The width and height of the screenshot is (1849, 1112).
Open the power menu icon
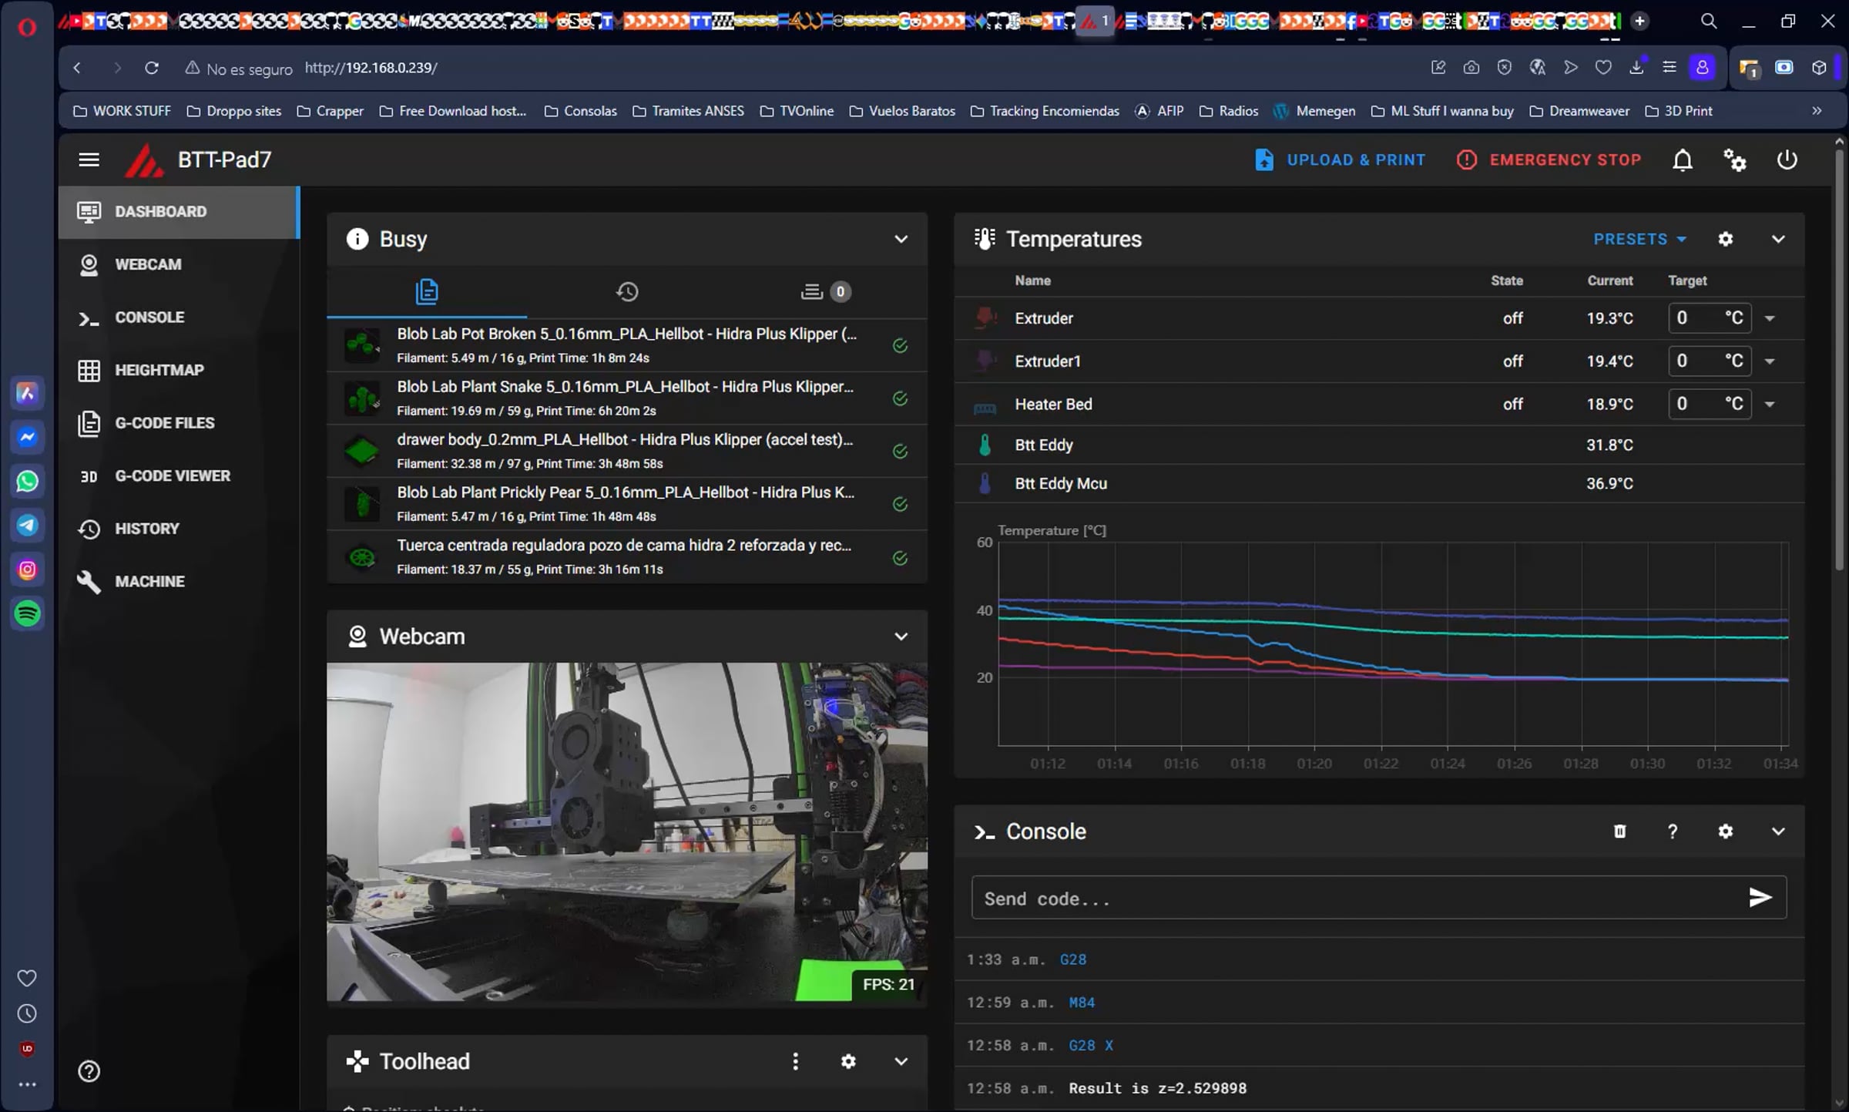(x=1787, y=160)
